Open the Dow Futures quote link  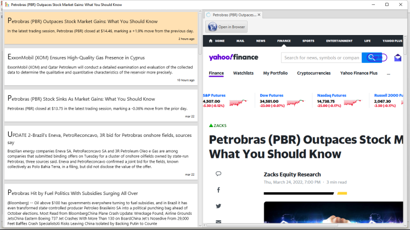click(x=272, y=95)
